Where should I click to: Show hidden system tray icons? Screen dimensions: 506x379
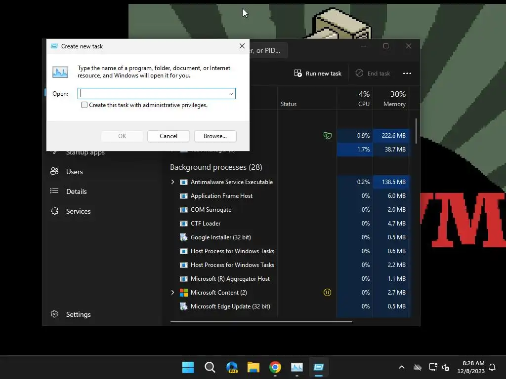coord(402,367)
